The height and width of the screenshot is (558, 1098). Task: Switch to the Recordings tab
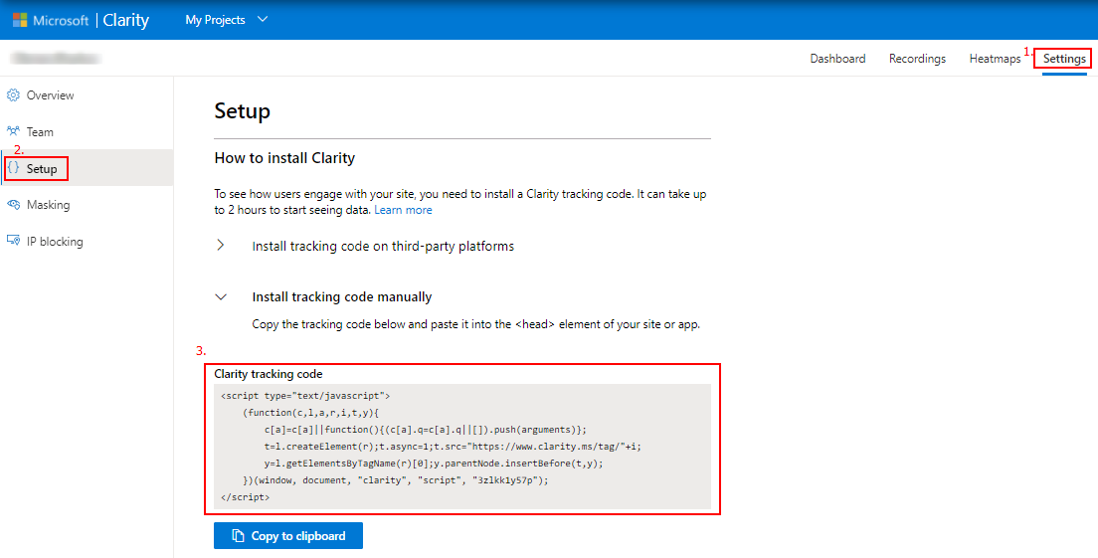pyautogui.click(x=917, y=58)
